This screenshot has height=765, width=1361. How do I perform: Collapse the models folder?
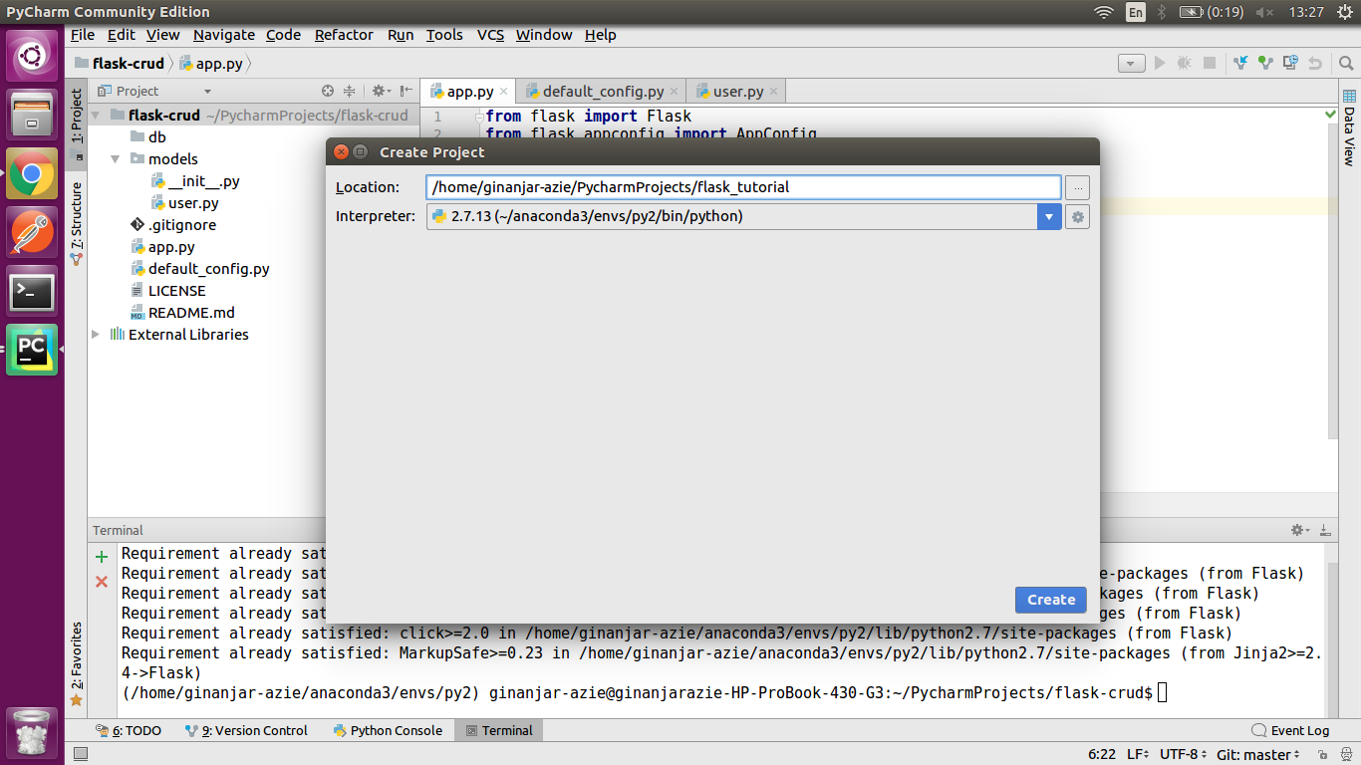point(116,158)
